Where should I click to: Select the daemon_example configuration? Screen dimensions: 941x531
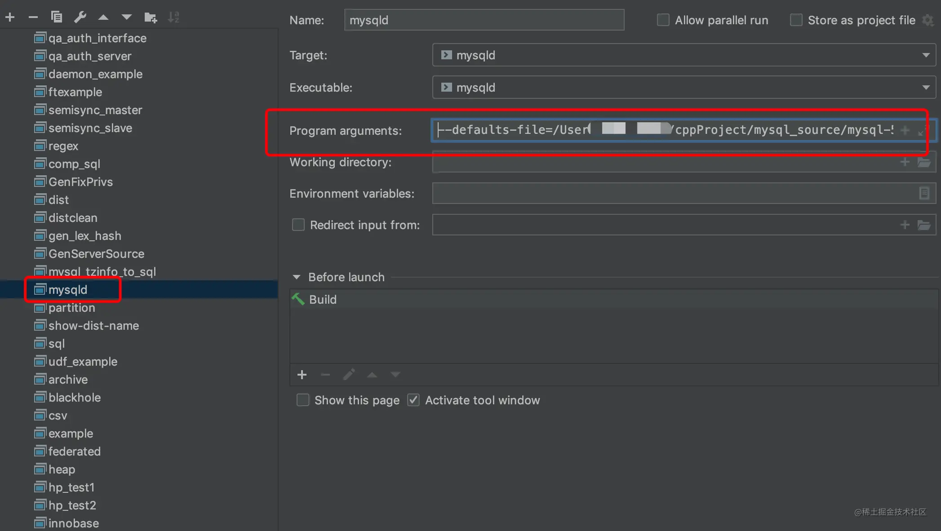95,74
